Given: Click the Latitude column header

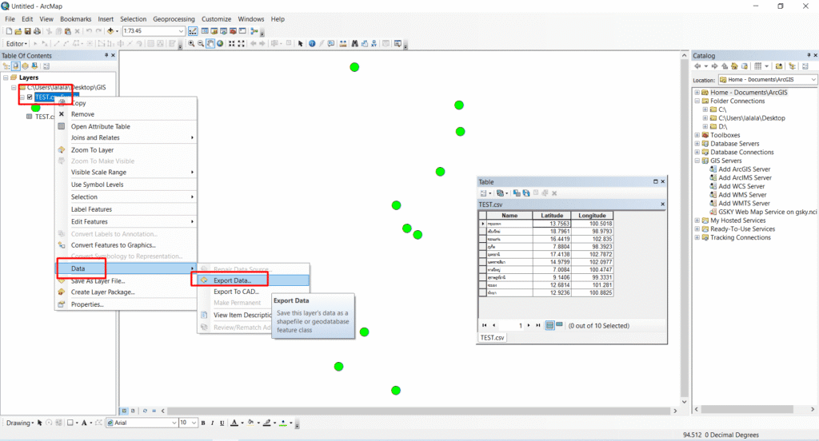Looking at the screenshot, I should (552, 216).
